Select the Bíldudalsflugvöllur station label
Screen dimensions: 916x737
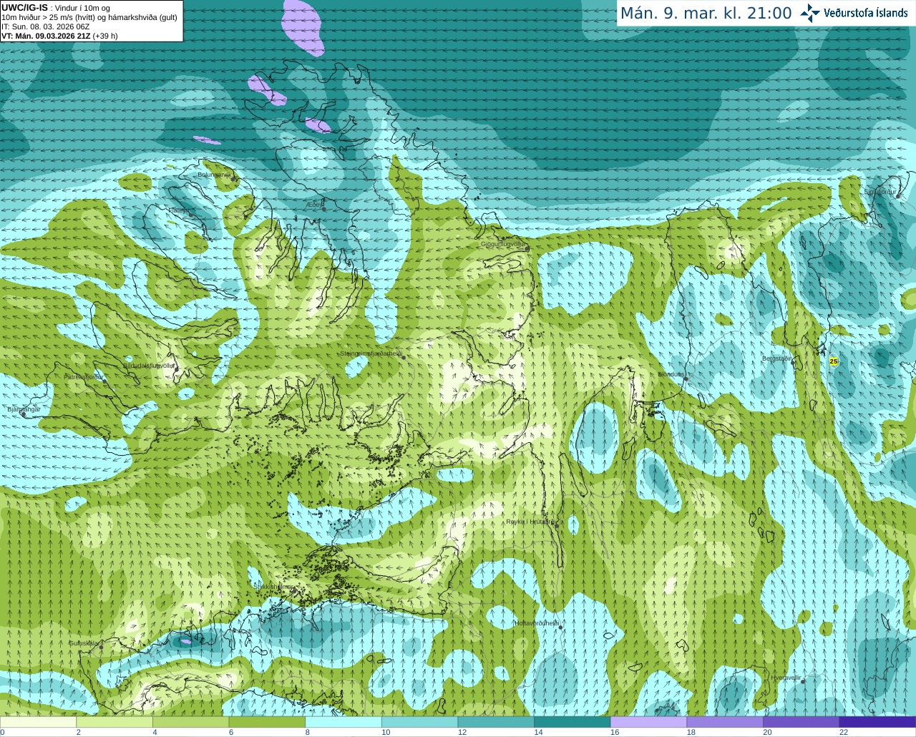tap(149, 365)
